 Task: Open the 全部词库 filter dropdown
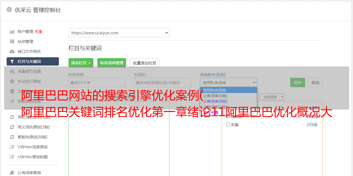tap(272, 97)
